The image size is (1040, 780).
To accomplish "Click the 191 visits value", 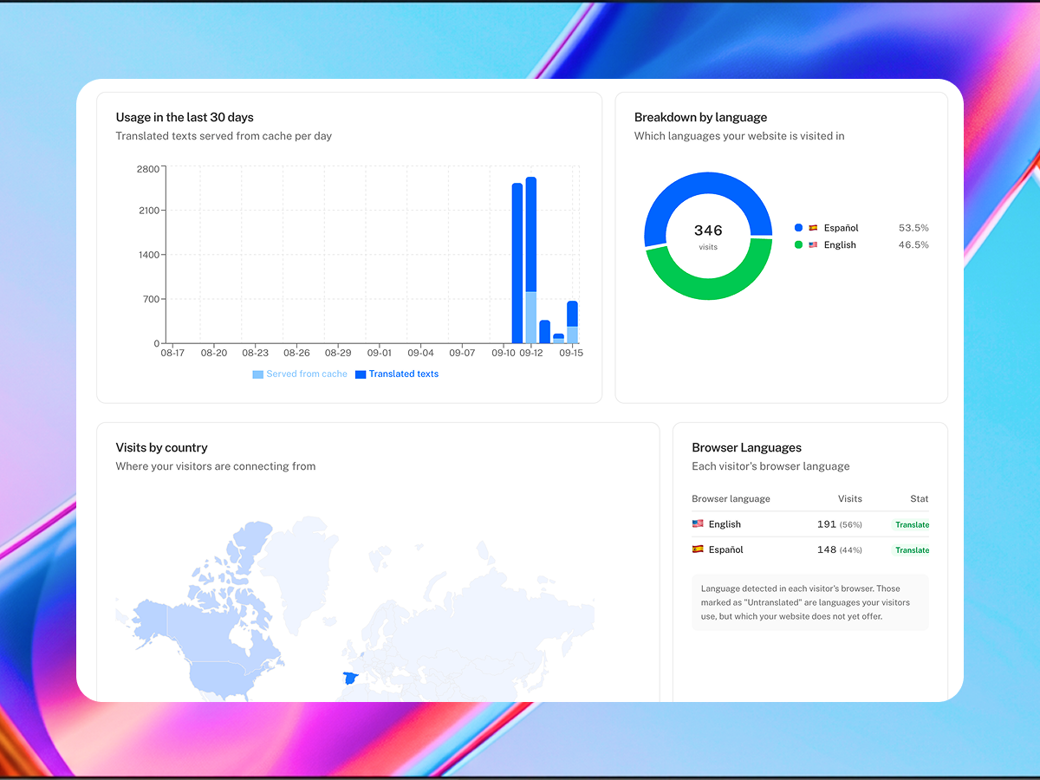I will click(827, 524).
